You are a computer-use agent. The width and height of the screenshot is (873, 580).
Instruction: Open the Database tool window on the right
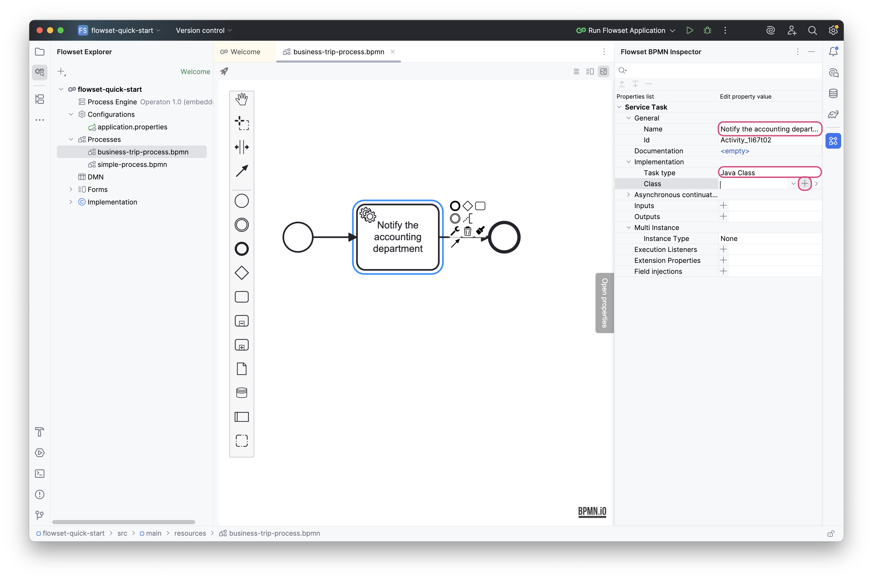[x=833, y=93]
